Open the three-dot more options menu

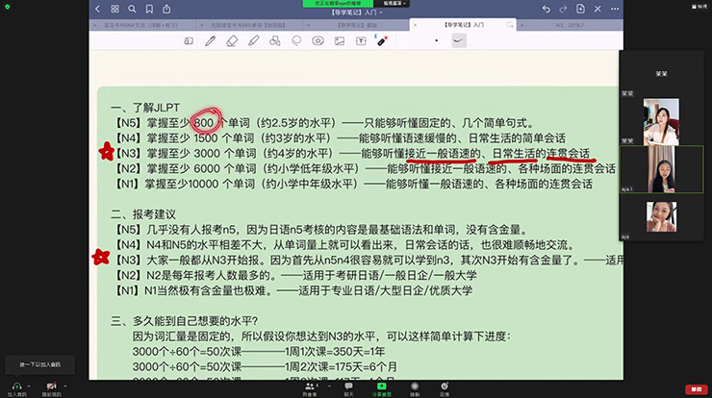615,9
